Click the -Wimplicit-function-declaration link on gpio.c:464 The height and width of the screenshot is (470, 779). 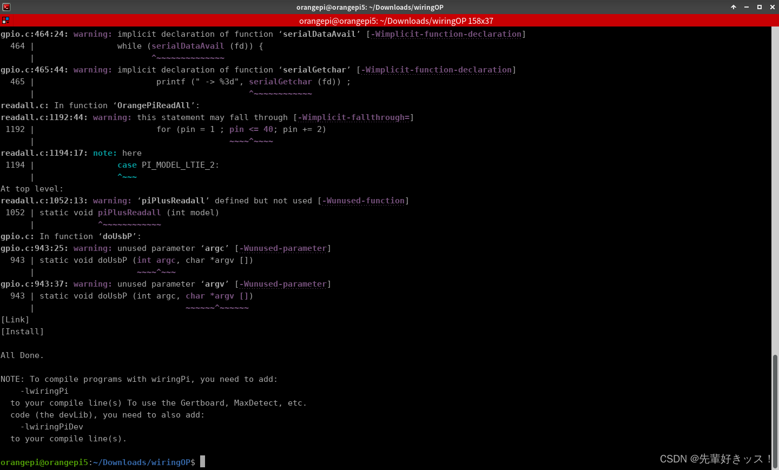point(446,34)
